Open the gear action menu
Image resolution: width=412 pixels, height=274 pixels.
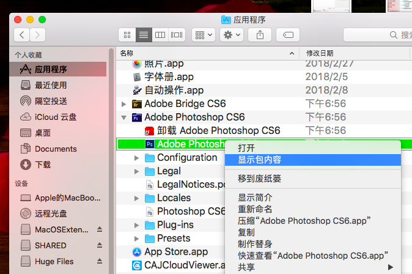pyautogui.click(x=232, y=35)
